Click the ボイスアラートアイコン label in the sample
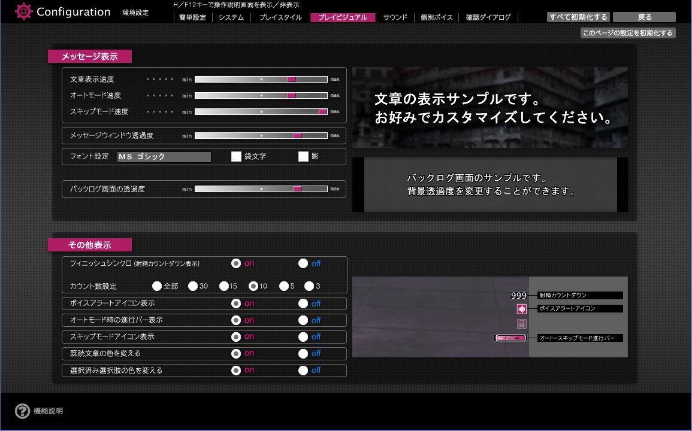The image size is (692, 431). (580, 308)
